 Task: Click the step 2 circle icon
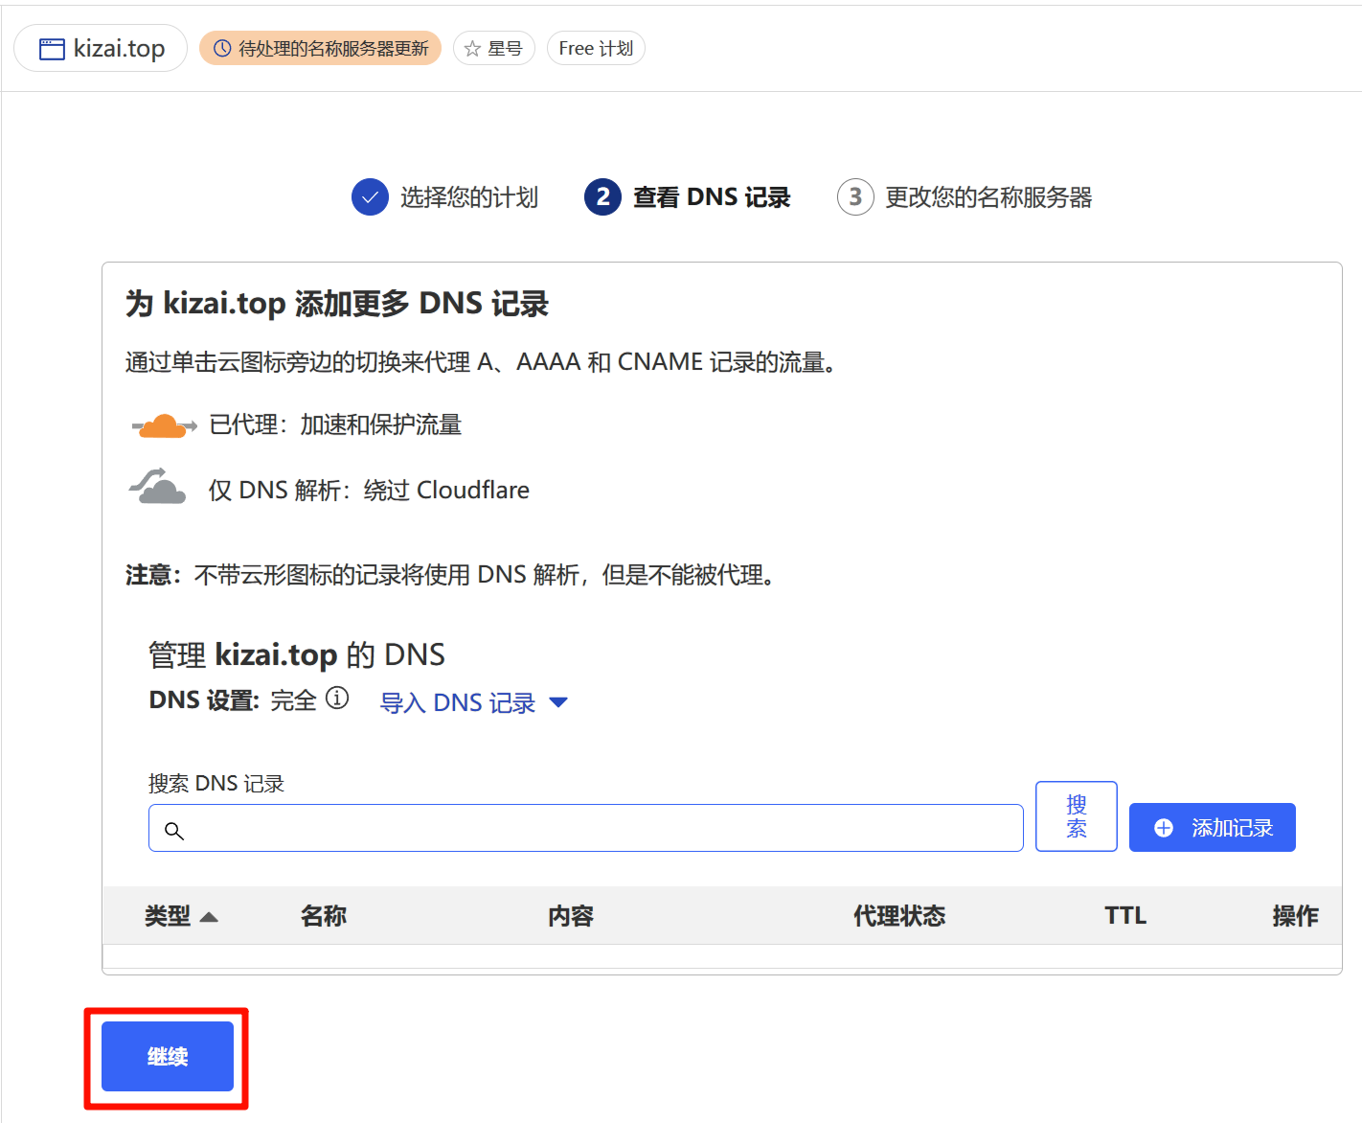click(602, 197)
